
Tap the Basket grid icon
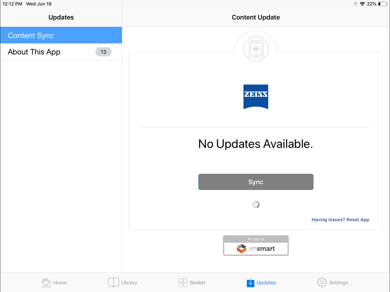(x=183, y=283)
